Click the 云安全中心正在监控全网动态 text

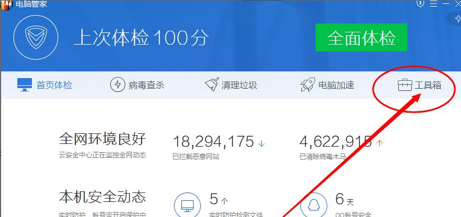(x=102, y=155)
